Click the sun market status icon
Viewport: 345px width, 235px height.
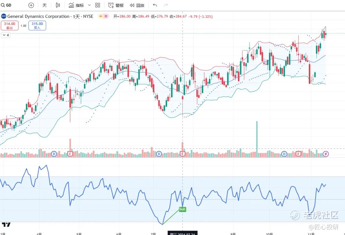(101, 16)
